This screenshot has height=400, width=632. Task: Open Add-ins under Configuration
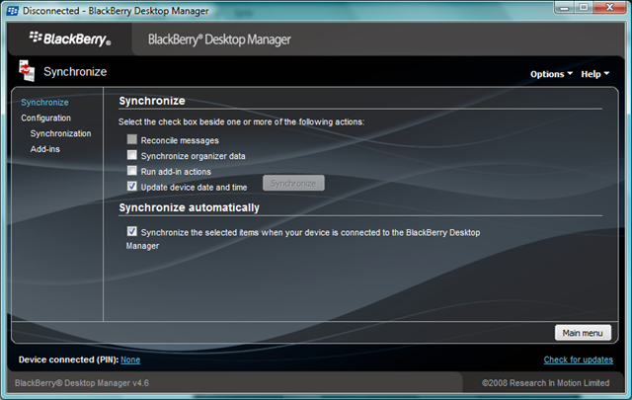tap(45, 149)
